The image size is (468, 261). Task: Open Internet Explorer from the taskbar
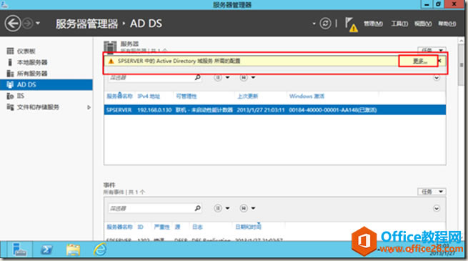click(x=100, y=250)
